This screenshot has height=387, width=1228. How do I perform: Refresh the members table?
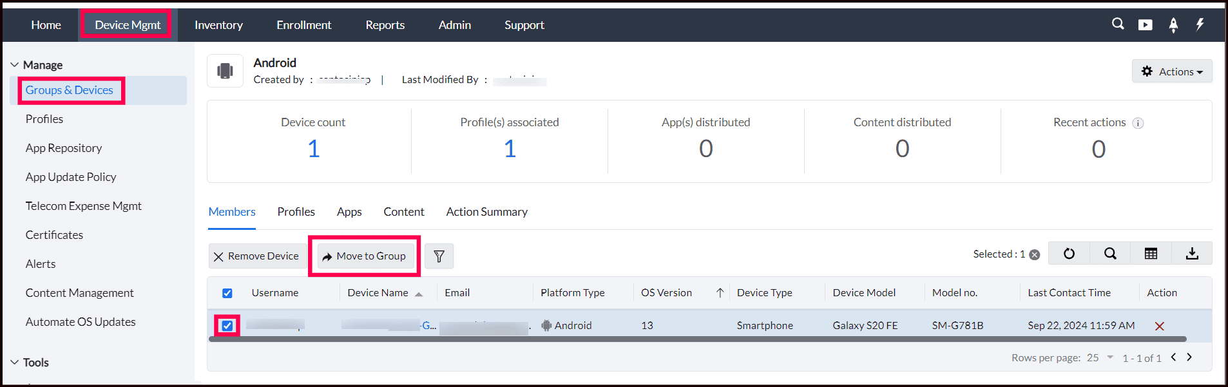(x=1069, y=254)
